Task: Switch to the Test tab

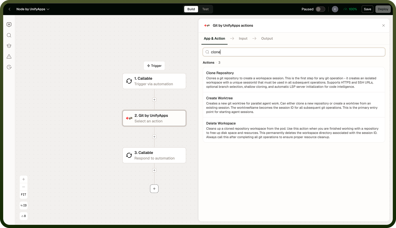Action: [205, 9]
